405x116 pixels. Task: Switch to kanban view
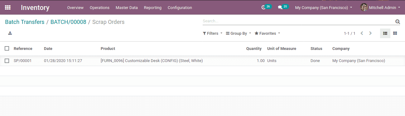click(x=395, y=33)
